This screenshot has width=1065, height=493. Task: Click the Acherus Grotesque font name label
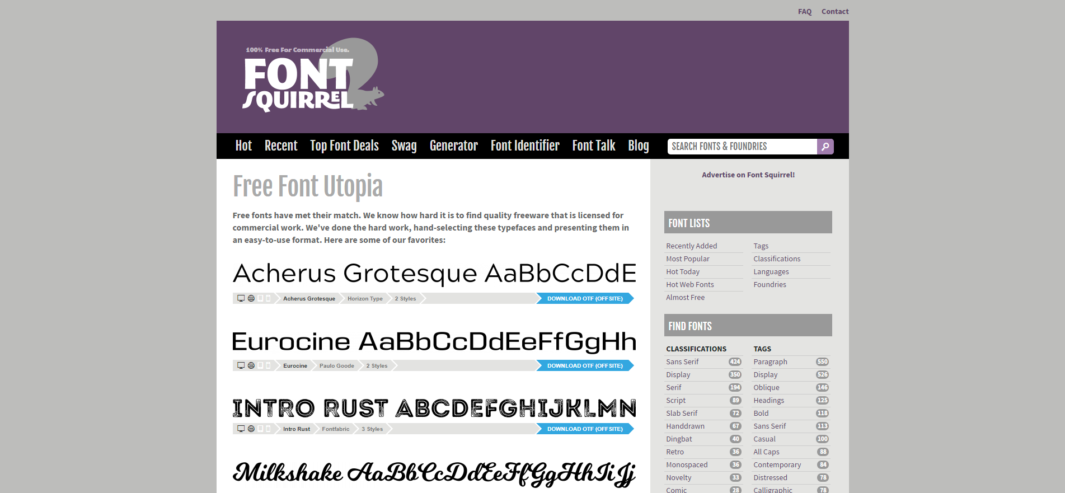pos(309,299)
